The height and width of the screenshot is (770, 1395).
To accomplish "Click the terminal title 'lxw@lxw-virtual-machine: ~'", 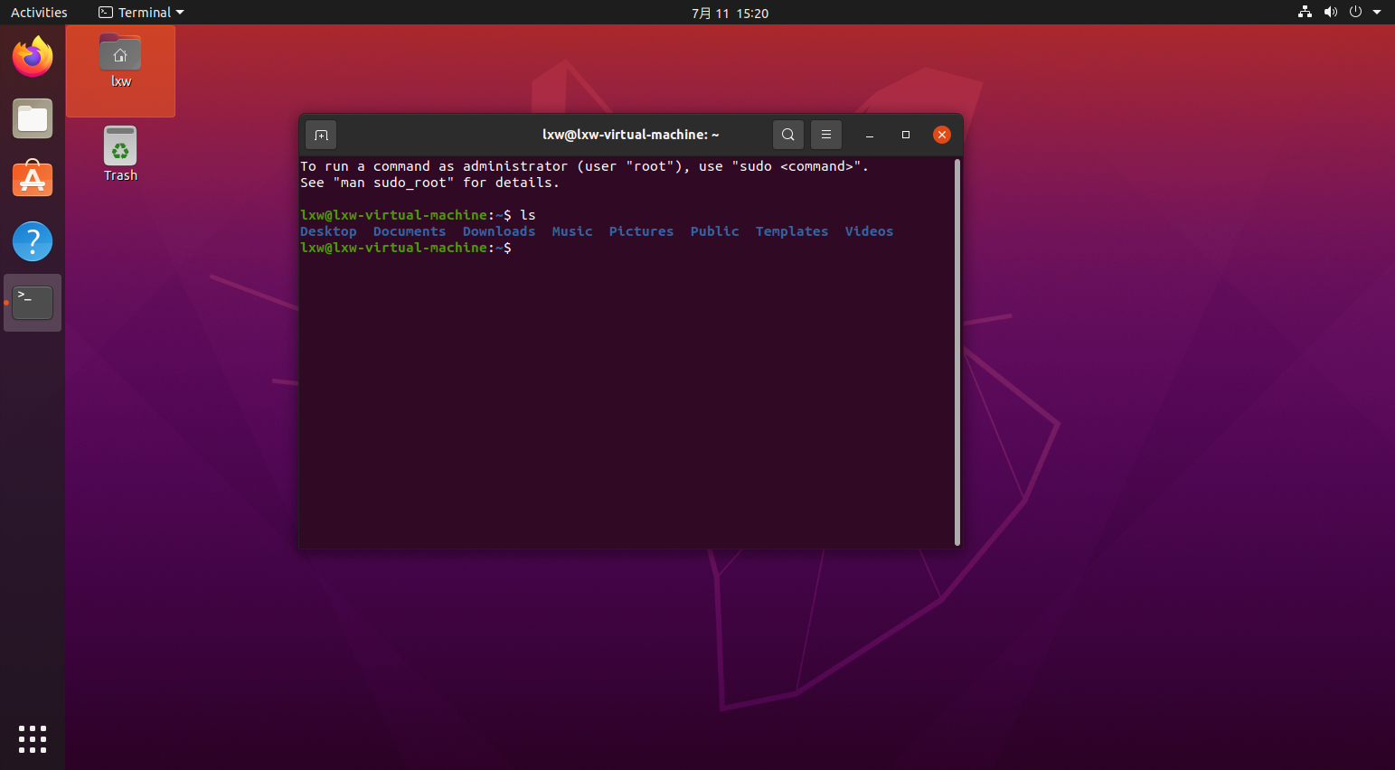I will point(630,135).
